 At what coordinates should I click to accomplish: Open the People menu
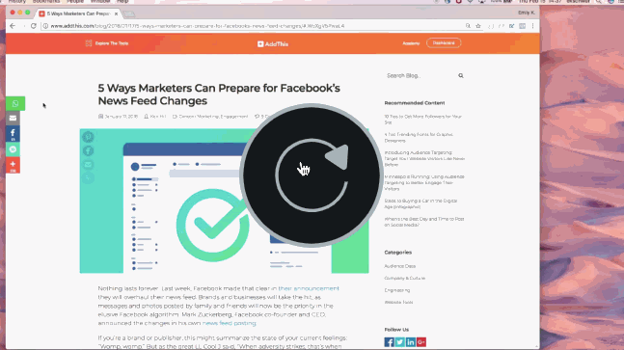coord(75,2)
